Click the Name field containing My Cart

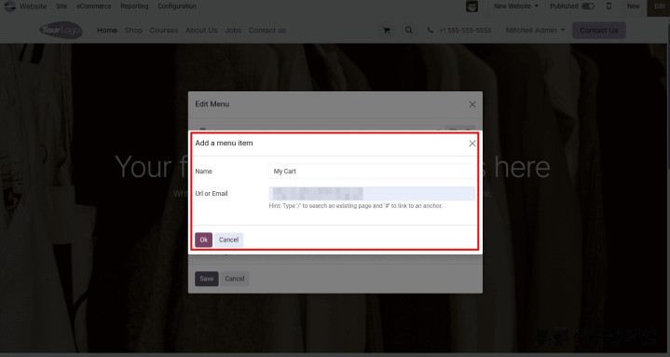coord(372,171)
